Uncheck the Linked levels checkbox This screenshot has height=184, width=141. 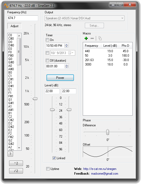[x=54, y=158]
